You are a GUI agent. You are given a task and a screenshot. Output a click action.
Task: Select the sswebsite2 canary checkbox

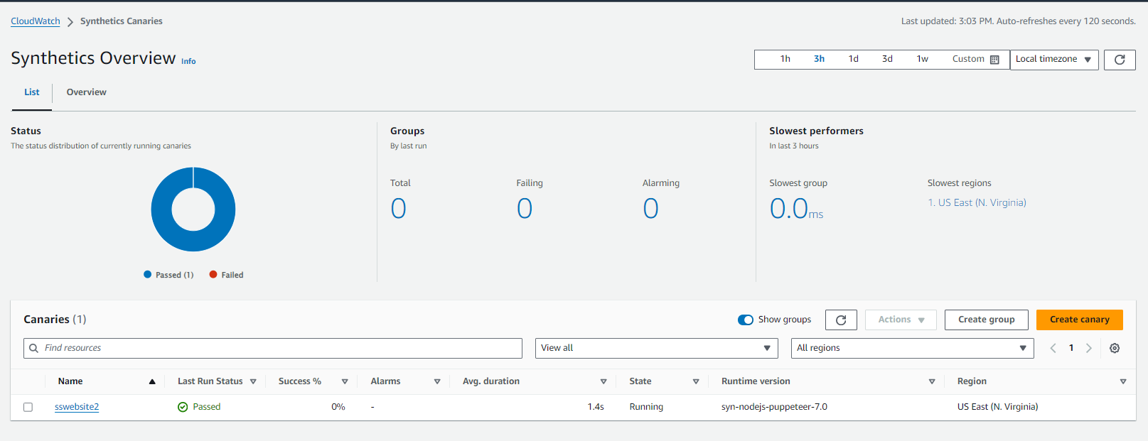tap(28, 407)
